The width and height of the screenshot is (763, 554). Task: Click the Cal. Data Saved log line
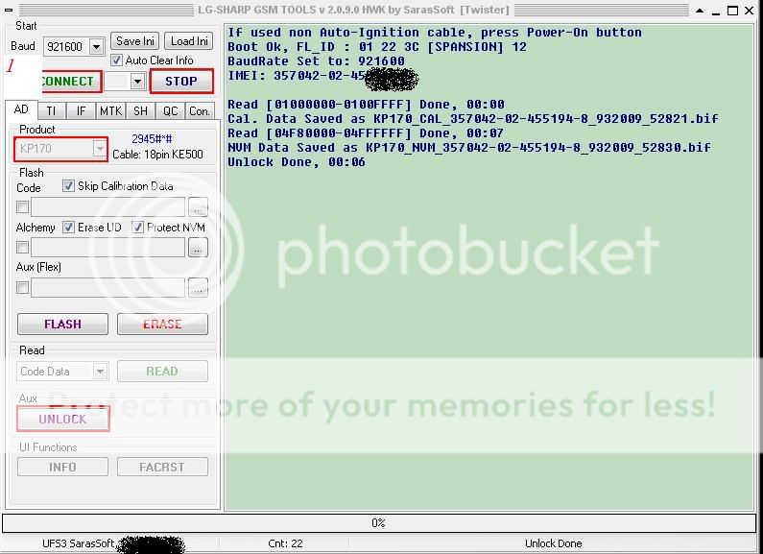coord(473,119)
